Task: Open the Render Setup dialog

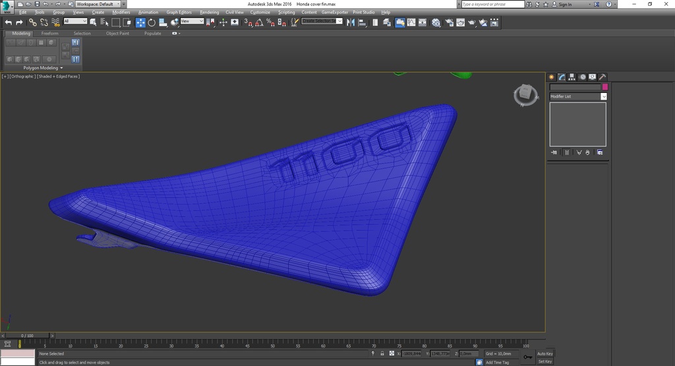Action: pyautogui.click(x=449, y=22)
